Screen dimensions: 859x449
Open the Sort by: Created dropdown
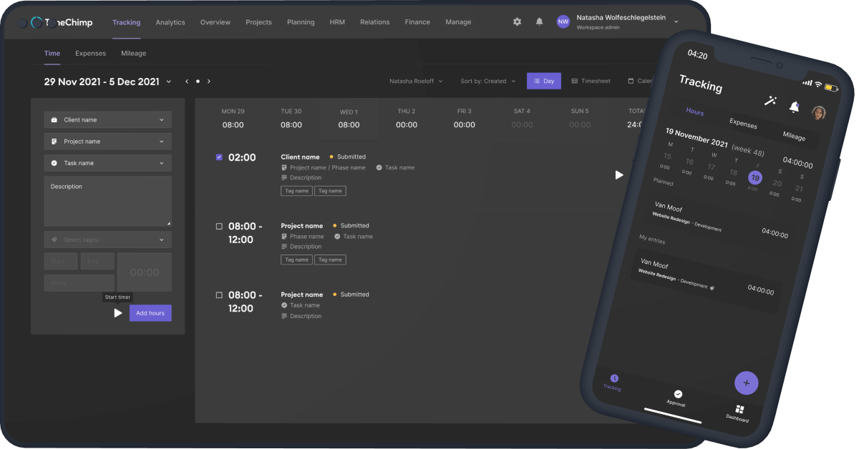click(x=487, y=81)
